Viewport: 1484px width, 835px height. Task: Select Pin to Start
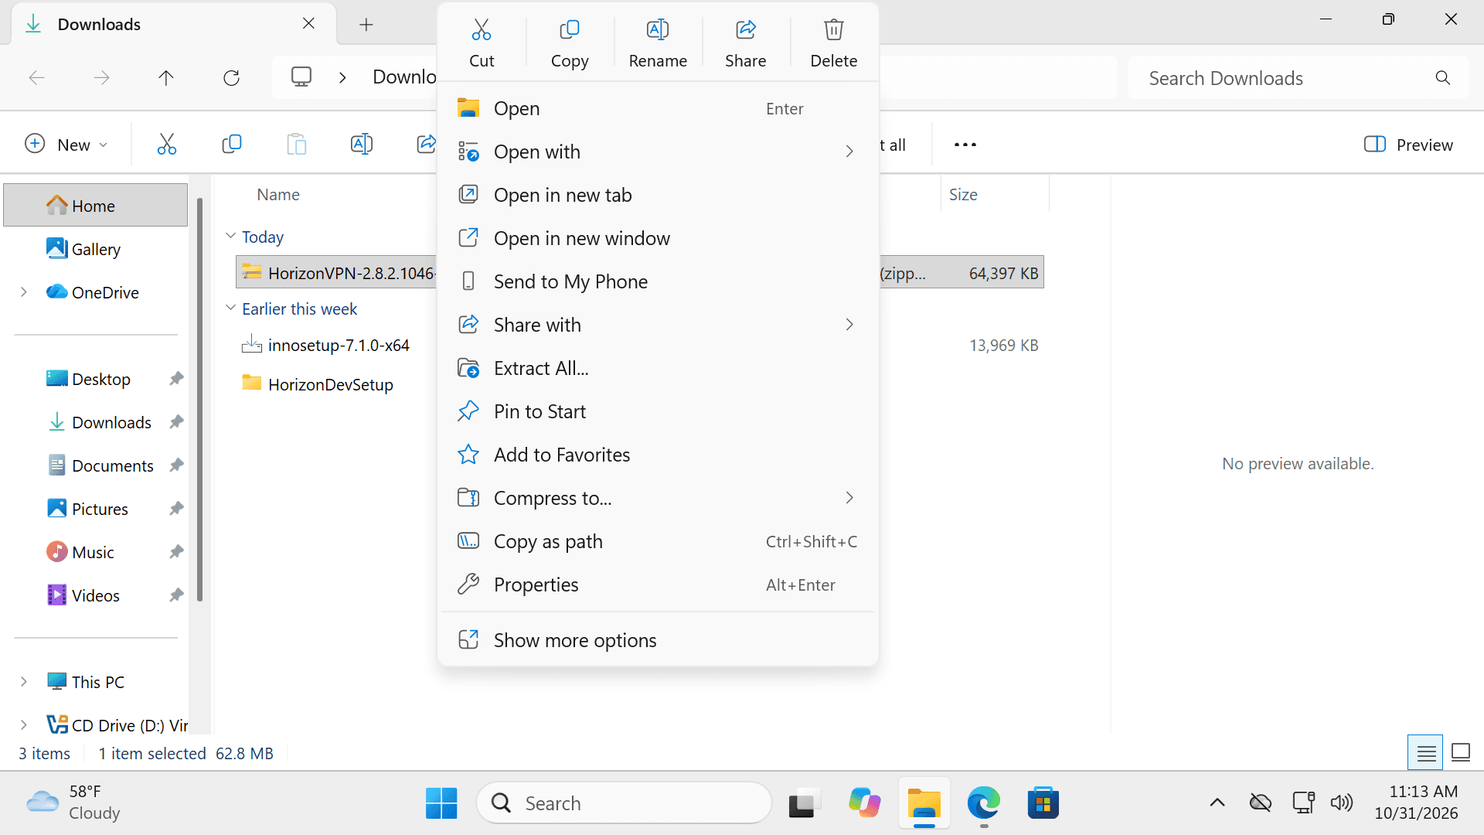[x=658, y=412]
